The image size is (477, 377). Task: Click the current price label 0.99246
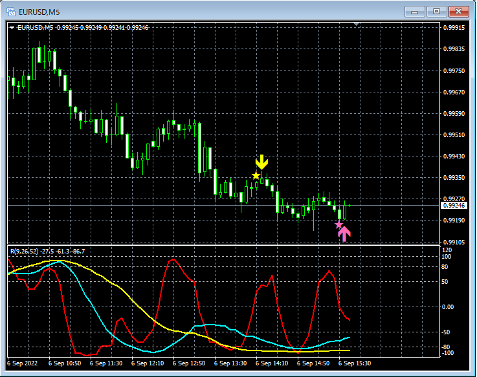pos(454,206)
